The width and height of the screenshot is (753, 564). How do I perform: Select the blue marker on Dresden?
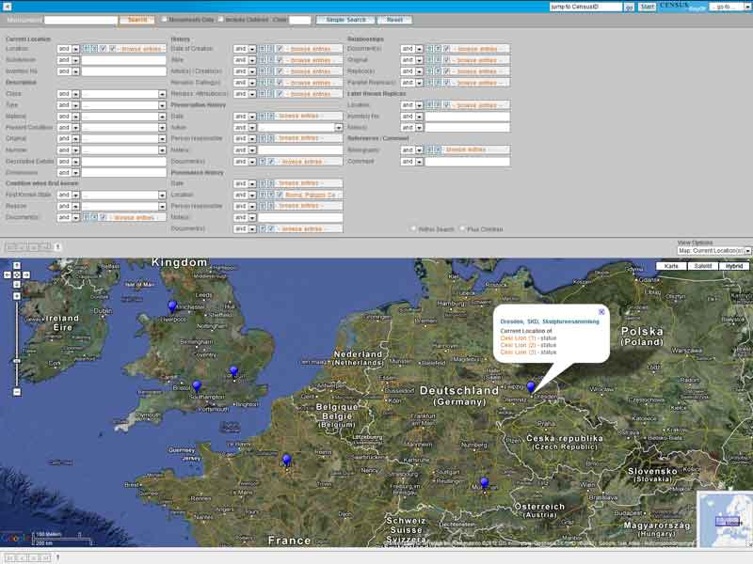[531, 386]
